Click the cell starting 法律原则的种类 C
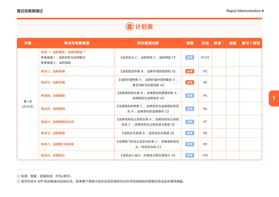The image size is (279, 197). (148, 109)
